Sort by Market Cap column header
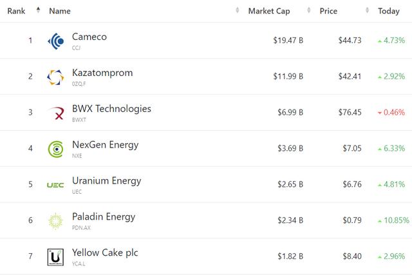The width and height of the screenshot is (412, 275). point(269,11)
